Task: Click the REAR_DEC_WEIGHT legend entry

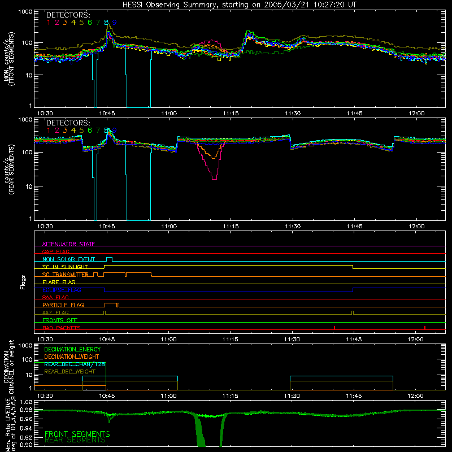Action: click(x=69, y=372)
